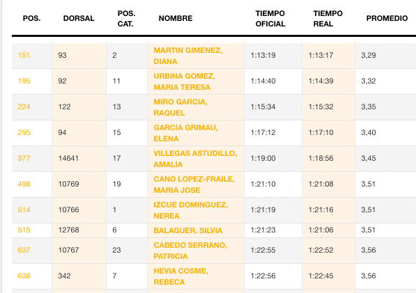Sort by the TIEMPO REAL column header

328,19
